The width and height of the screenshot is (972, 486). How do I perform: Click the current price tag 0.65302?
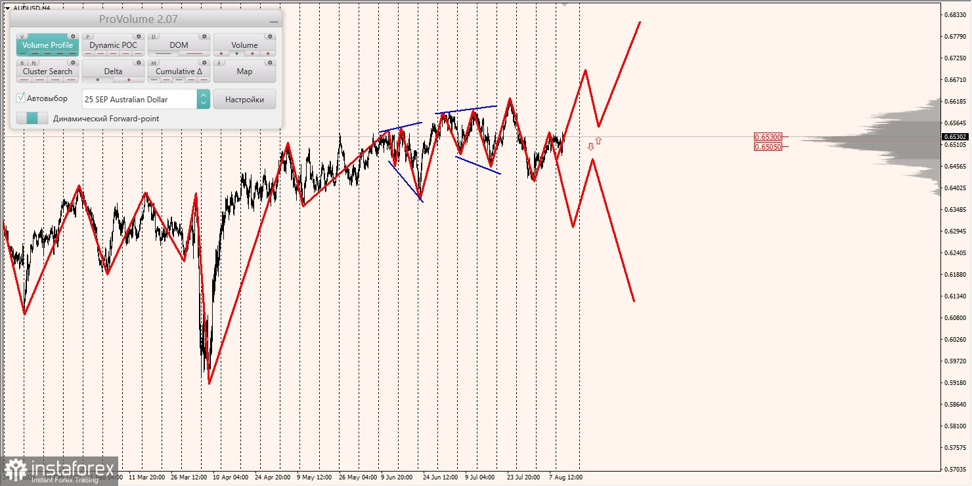(x=955, y=137)
